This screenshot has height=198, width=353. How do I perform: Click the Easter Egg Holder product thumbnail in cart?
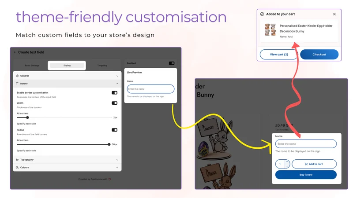pos(270,29)
